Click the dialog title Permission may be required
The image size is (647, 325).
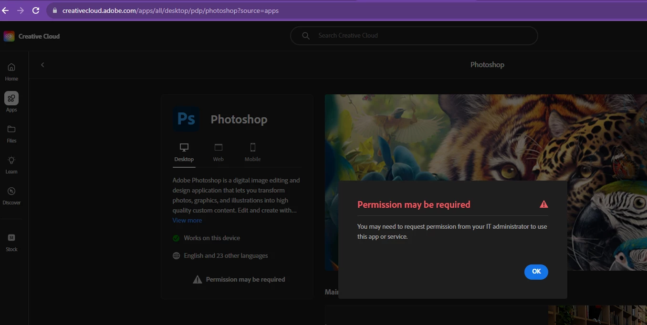[414, 204]
